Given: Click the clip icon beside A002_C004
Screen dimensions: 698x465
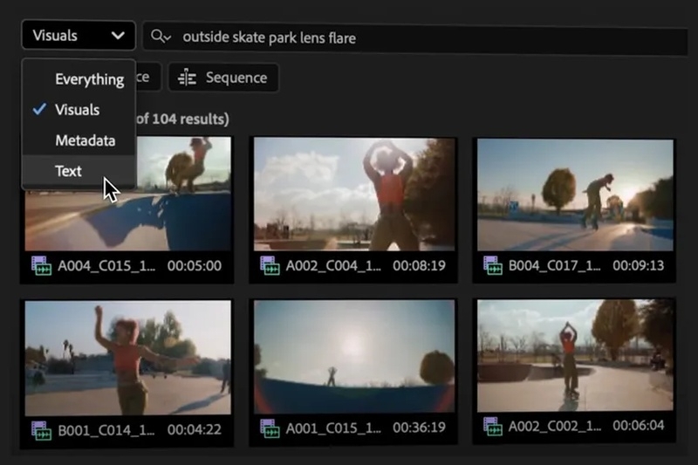Looking at the screenshot, I should coord(270,266).
